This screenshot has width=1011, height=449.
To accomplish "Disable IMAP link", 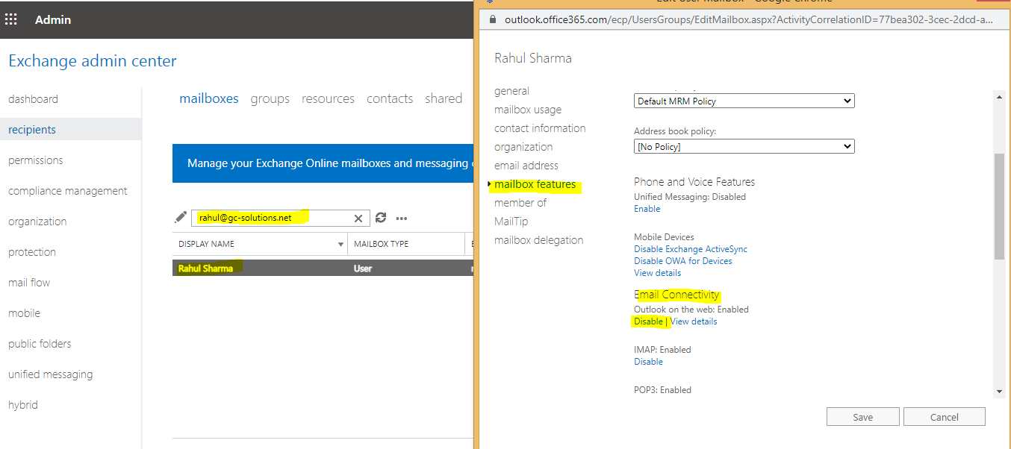I will tap(648, 362).
